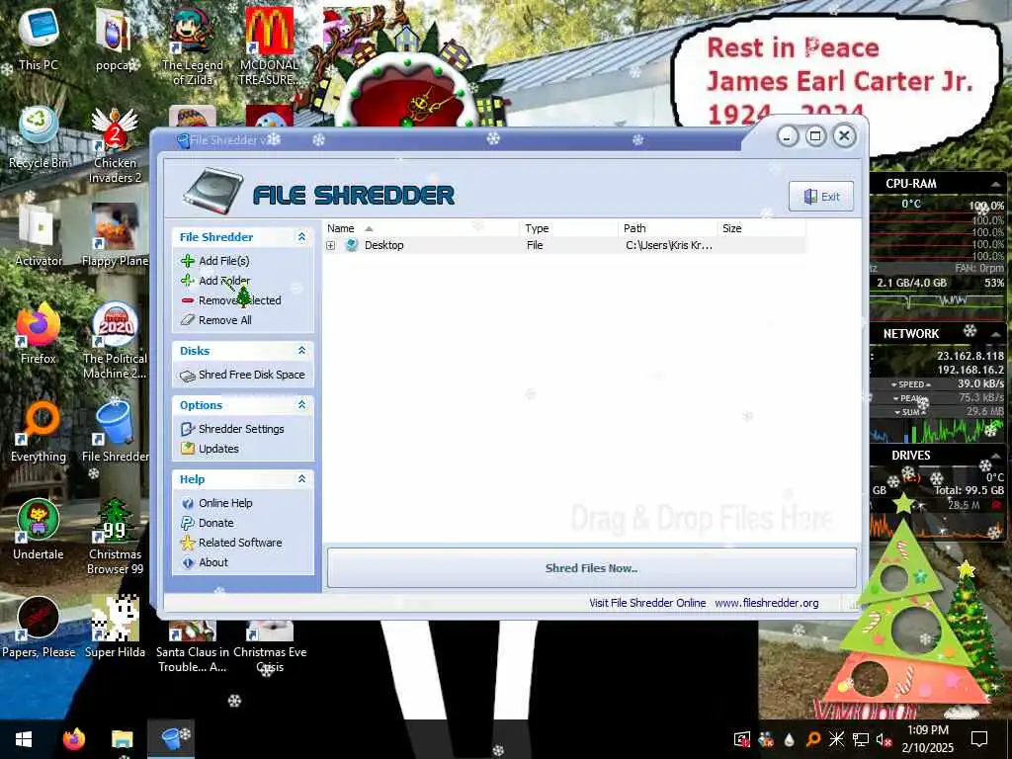Collapse the File Shredder sidebar section
The image size is (1012, 759).
pos(301,237)
